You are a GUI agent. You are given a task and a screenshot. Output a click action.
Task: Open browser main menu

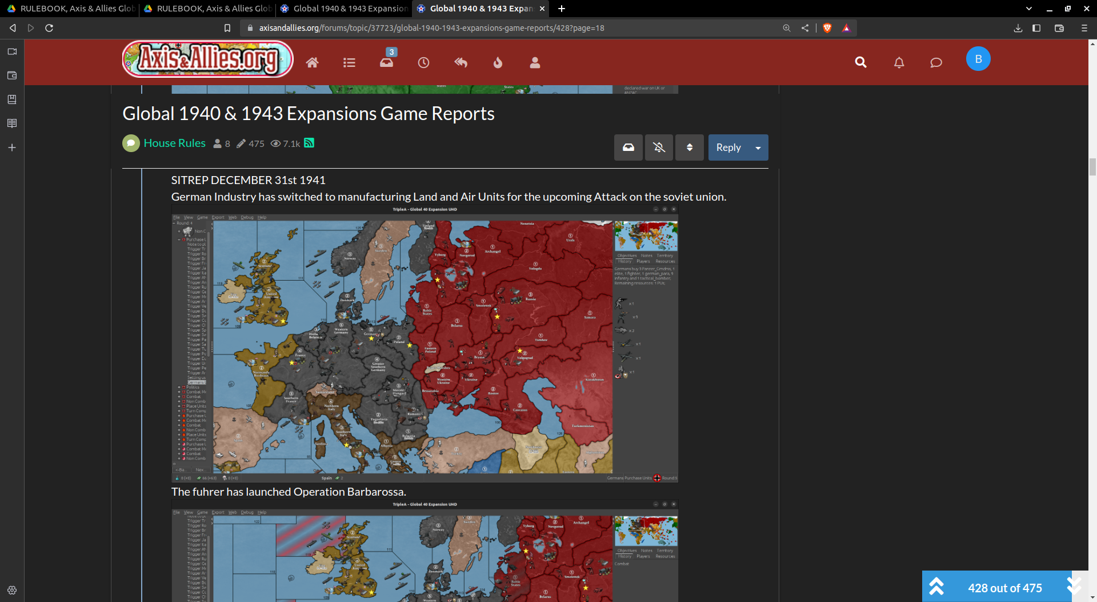(1084, 28)
